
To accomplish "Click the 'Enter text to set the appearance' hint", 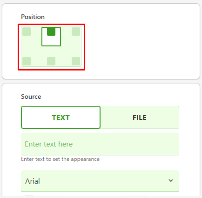I will point(60,159).
